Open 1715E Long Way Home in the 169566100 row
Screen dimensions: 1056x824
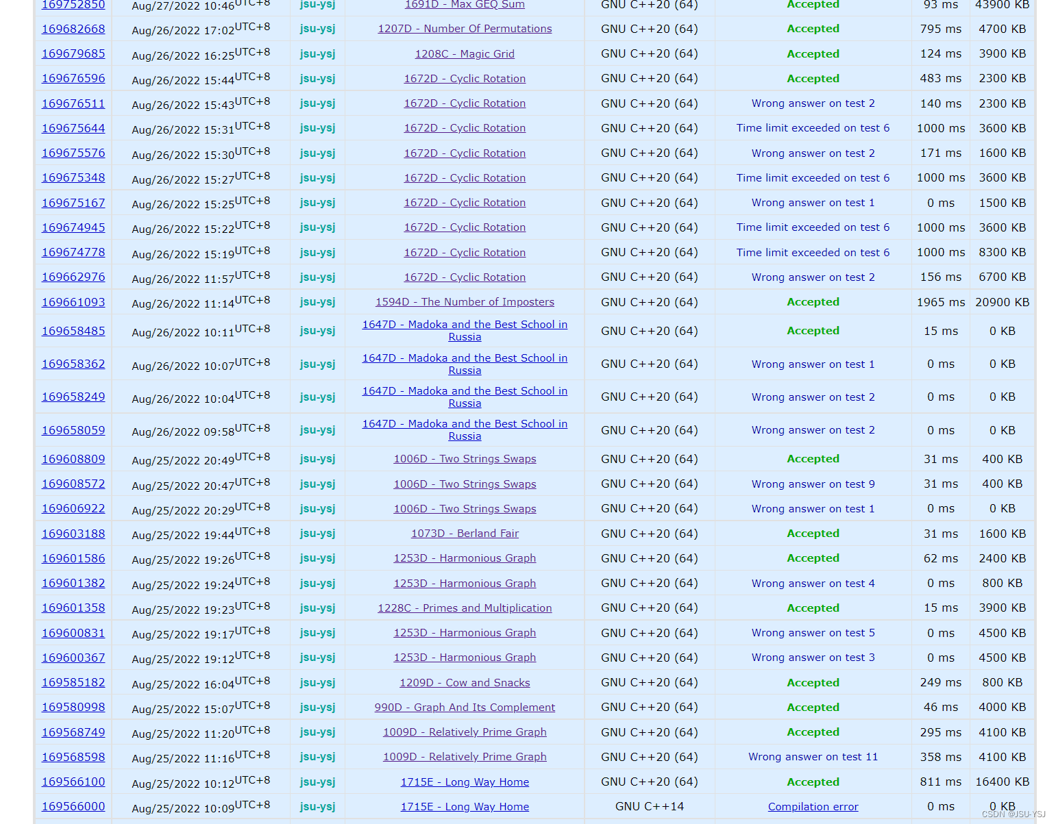point(465,782)
